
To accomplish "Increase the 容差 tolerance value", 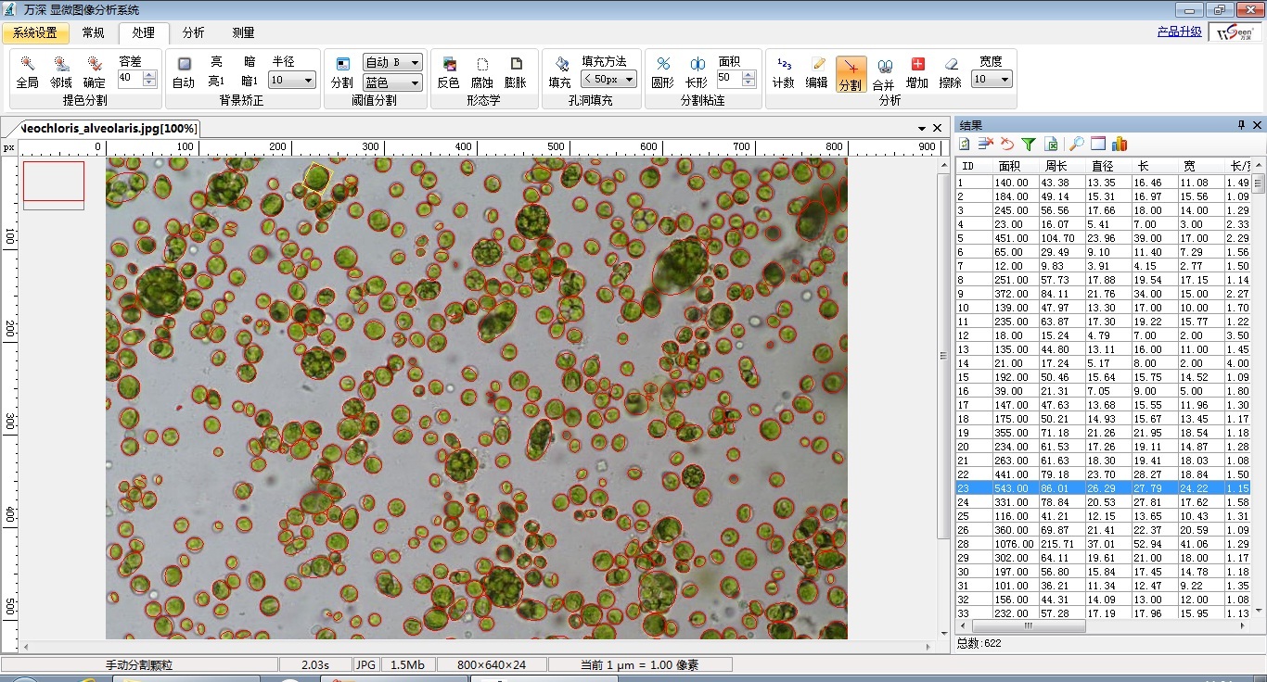I will [x=150, y=75].
